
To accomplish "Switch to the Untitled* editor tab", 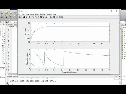I will 11,27.
